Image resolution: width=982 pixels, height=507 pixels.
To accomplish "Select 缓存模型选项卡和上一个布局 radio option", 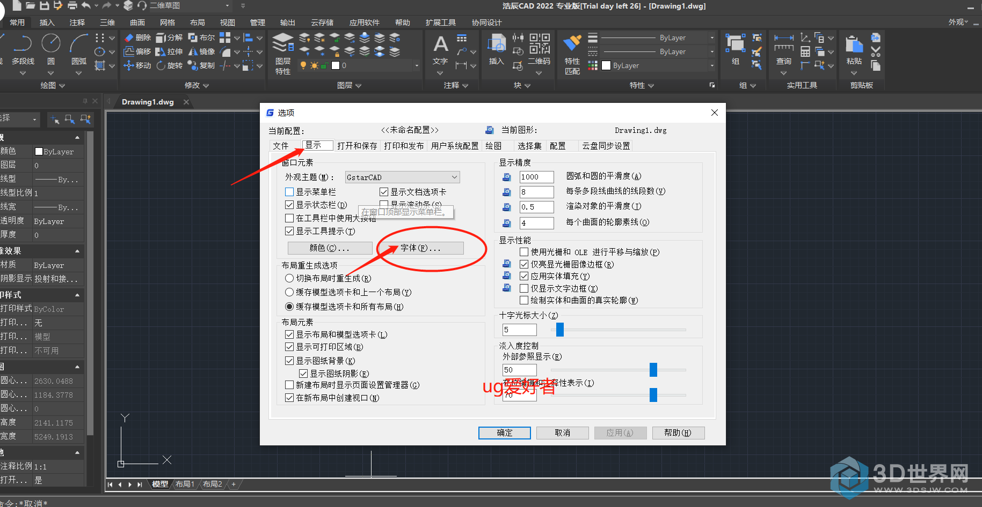I will 289,292.
